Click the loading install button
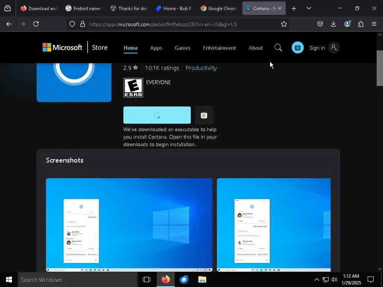Screen dimensions: 383x287 click(157, 115)
